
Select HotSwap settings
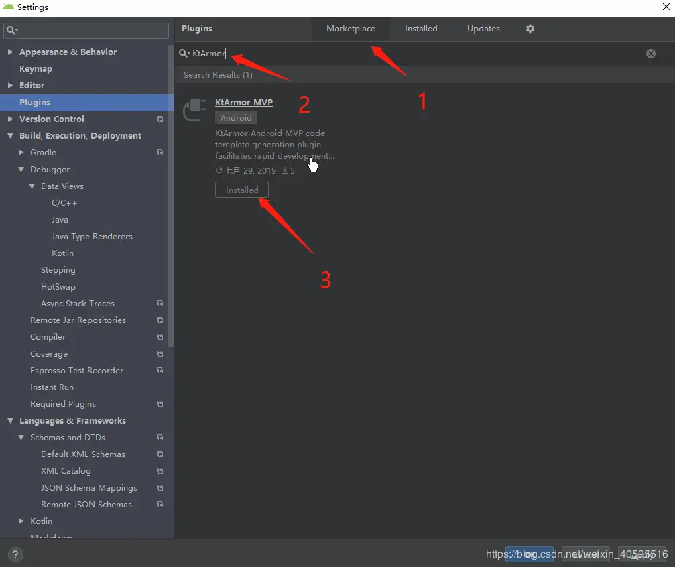point(58,287)
